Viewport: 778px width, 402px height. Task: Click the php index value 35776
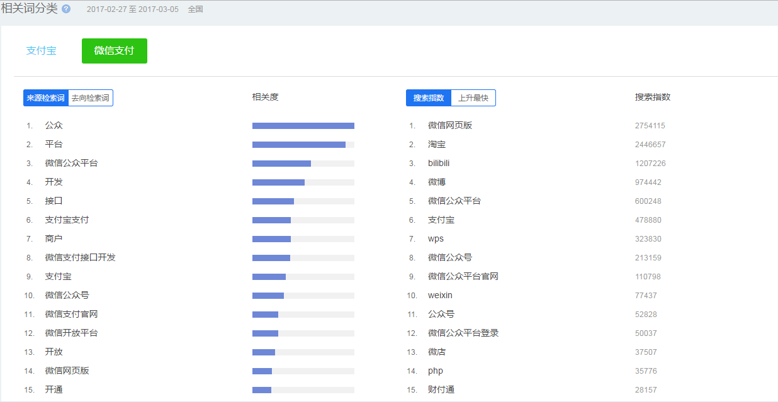[646, 371]
